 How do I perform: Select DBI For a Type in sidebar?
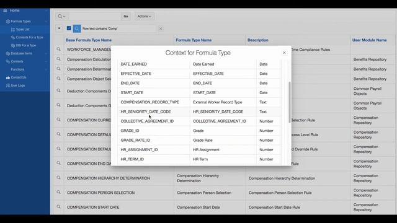point(26,45)
